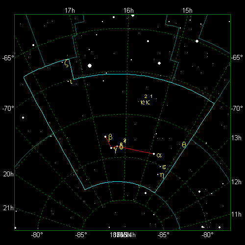Click the 12h right ascension label
245x245 pixels.
(x=236, y=182)
